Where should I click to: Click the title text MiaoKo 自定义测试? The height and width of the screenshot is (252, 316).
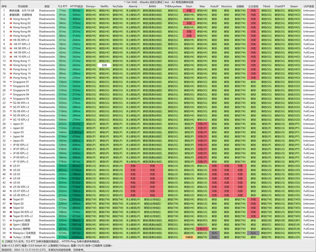(151, 2)
